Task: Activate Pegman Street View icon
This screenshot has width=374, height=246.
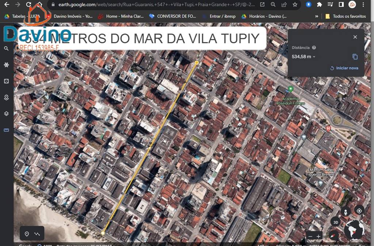Action: coord(346,211)
